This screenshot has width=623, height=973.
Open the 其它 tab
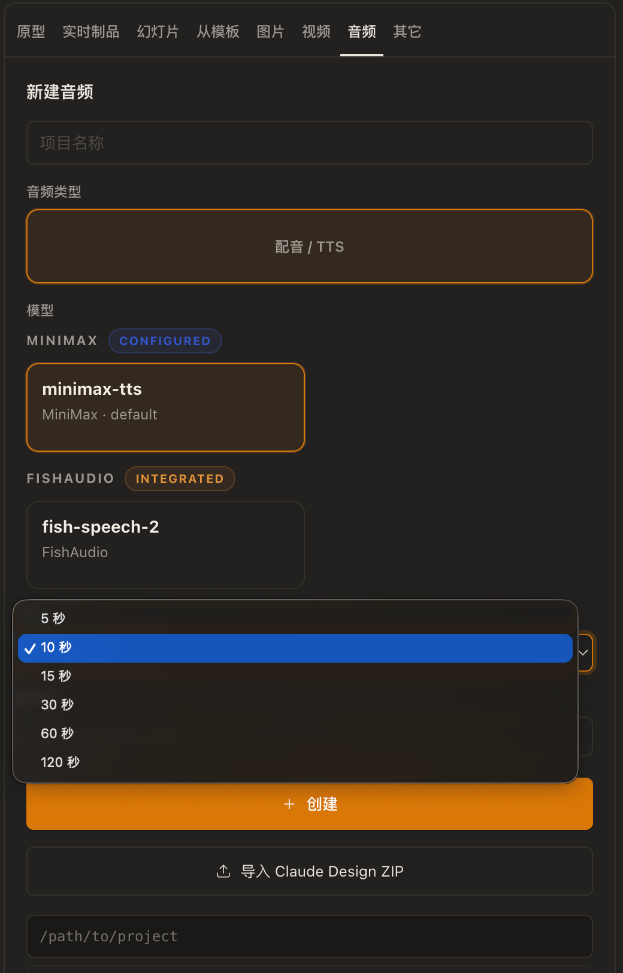tap(407, 31)
